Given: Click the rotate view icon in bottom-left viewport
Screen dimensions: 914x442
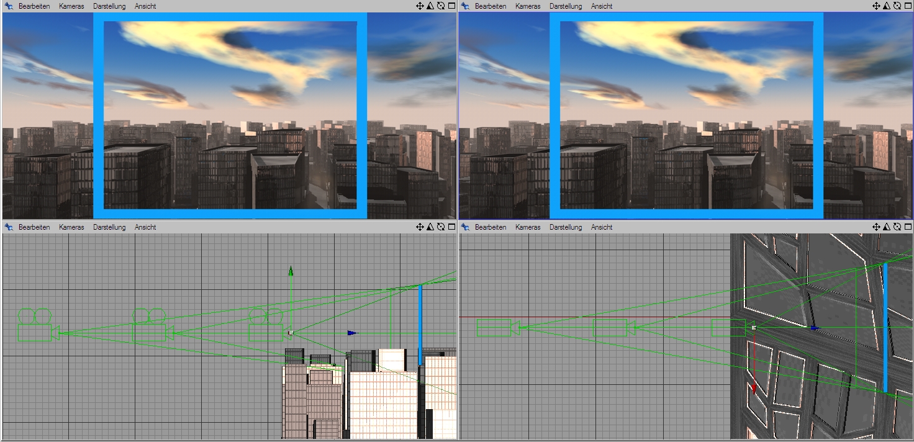Looking at the screenshot, I should [440, 227].
